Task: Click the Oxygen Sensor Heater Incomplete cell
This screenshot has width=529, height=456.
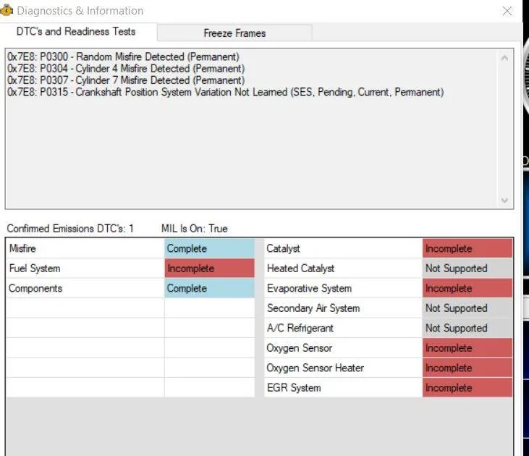Action: tap(467, 368)
